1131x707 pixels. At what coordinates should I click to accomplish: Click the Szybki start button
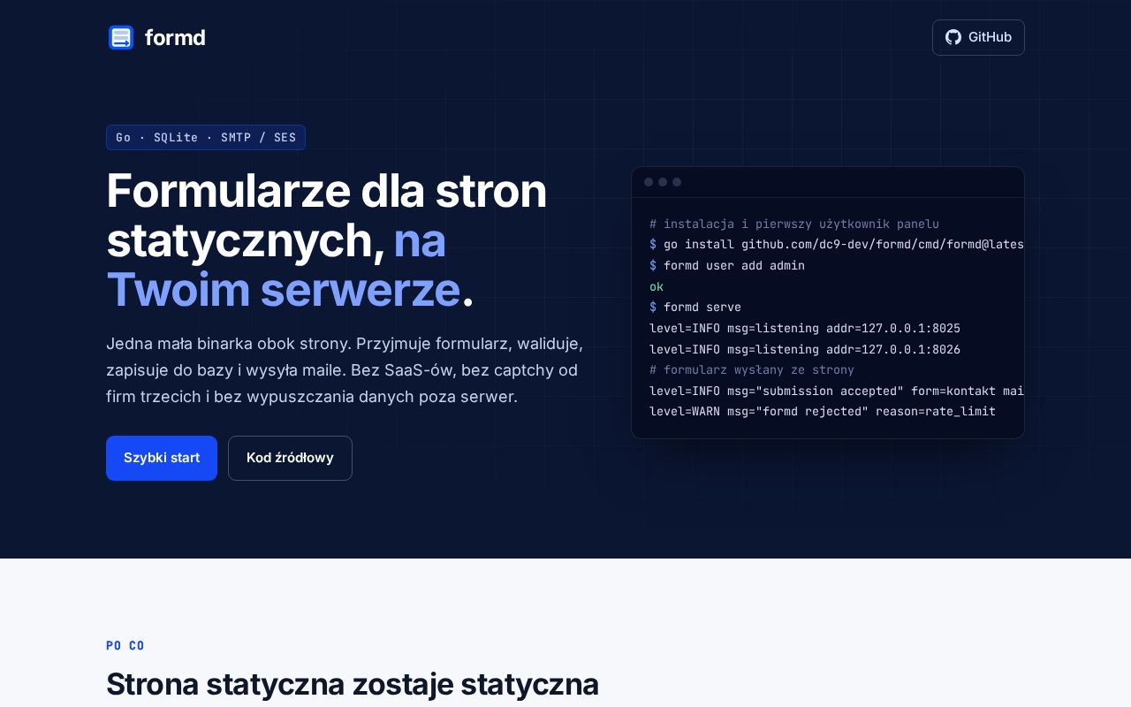tap(162, 458)
